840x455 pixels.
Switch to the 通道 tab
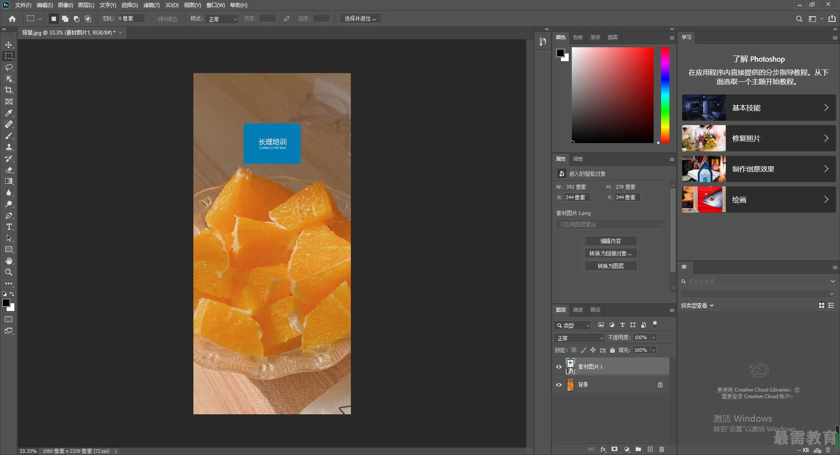point(578,310)
